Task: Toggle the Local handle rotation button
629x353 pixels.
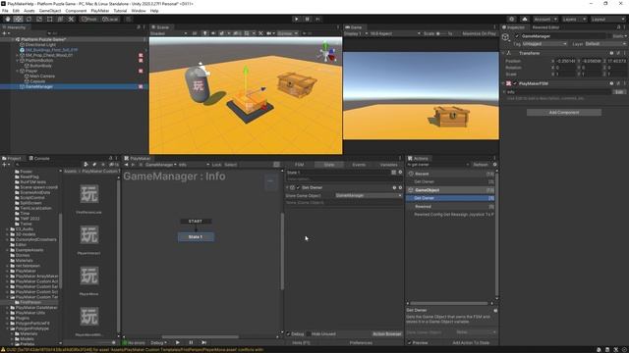Action: click(109, 19)
